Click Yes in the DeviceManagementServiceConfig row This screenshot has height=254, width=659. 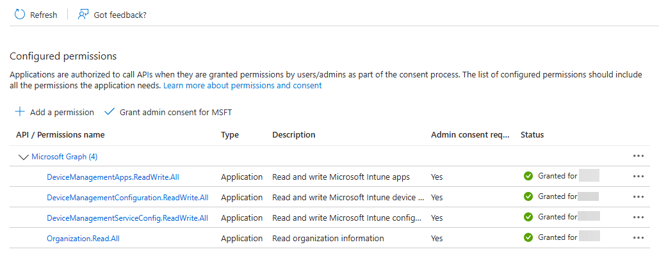pos(437,218)
